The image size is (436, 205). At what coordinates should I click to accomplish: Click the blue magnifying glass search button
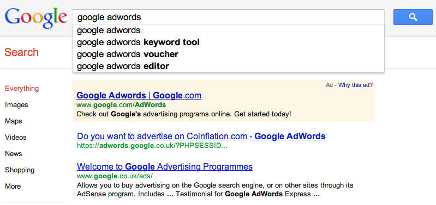coord(413,17)
